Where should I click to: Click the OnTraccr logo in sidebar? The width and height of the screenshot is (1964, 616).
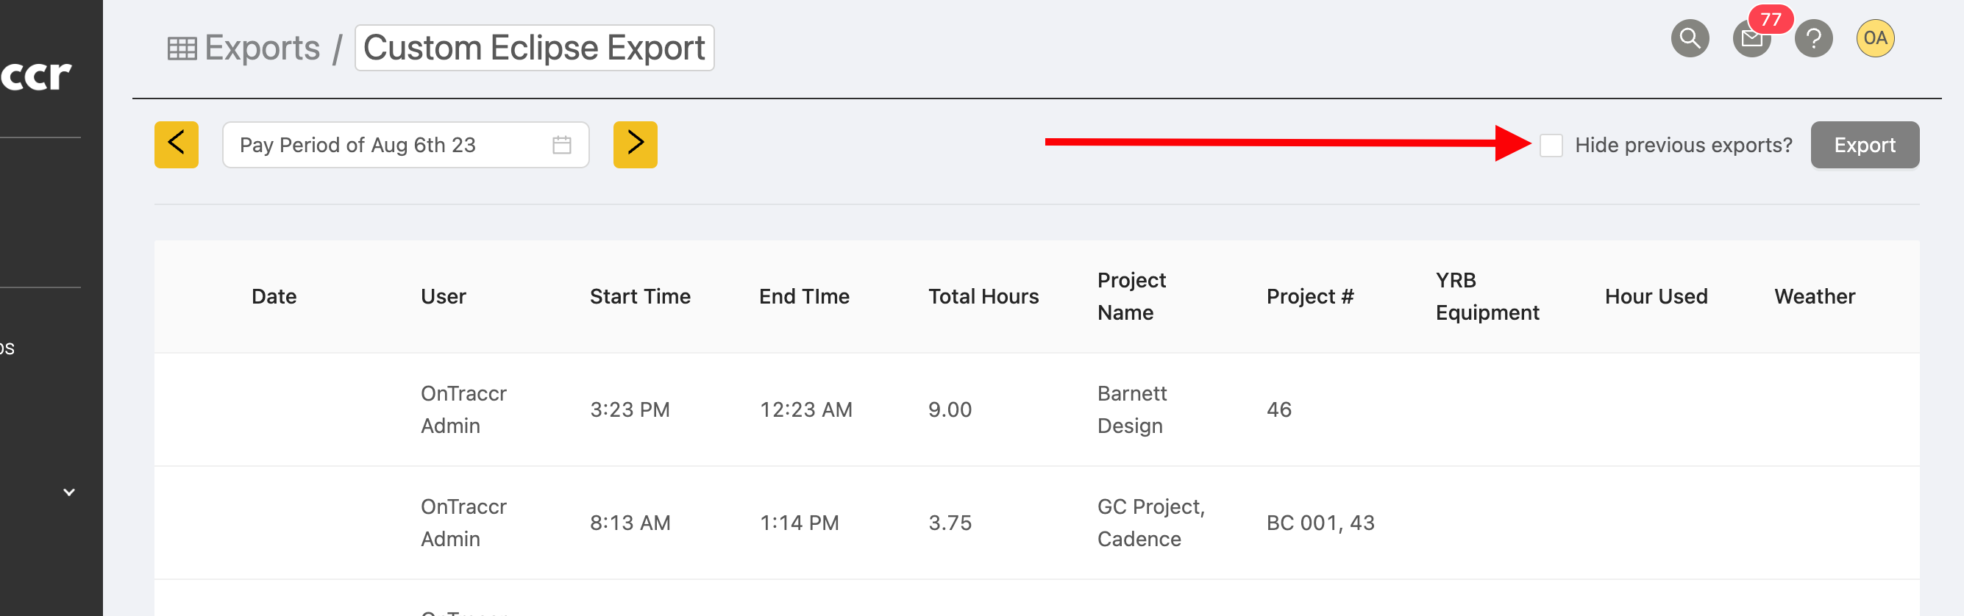35,76
